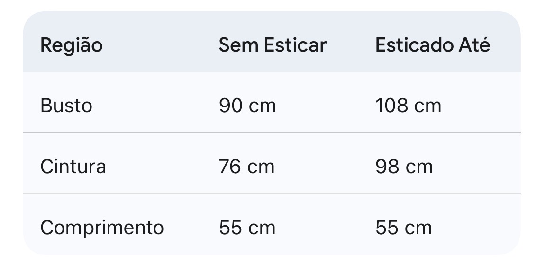Viewport: 536px width, 273px height.
Task: Click the number 76 in the Cintura row
Action: click(x=230, y=167)
